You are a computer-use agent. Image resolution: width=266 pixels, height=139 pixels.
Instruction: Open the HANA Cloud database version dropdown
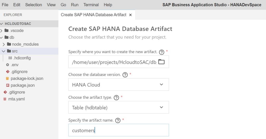click(118, 85)
